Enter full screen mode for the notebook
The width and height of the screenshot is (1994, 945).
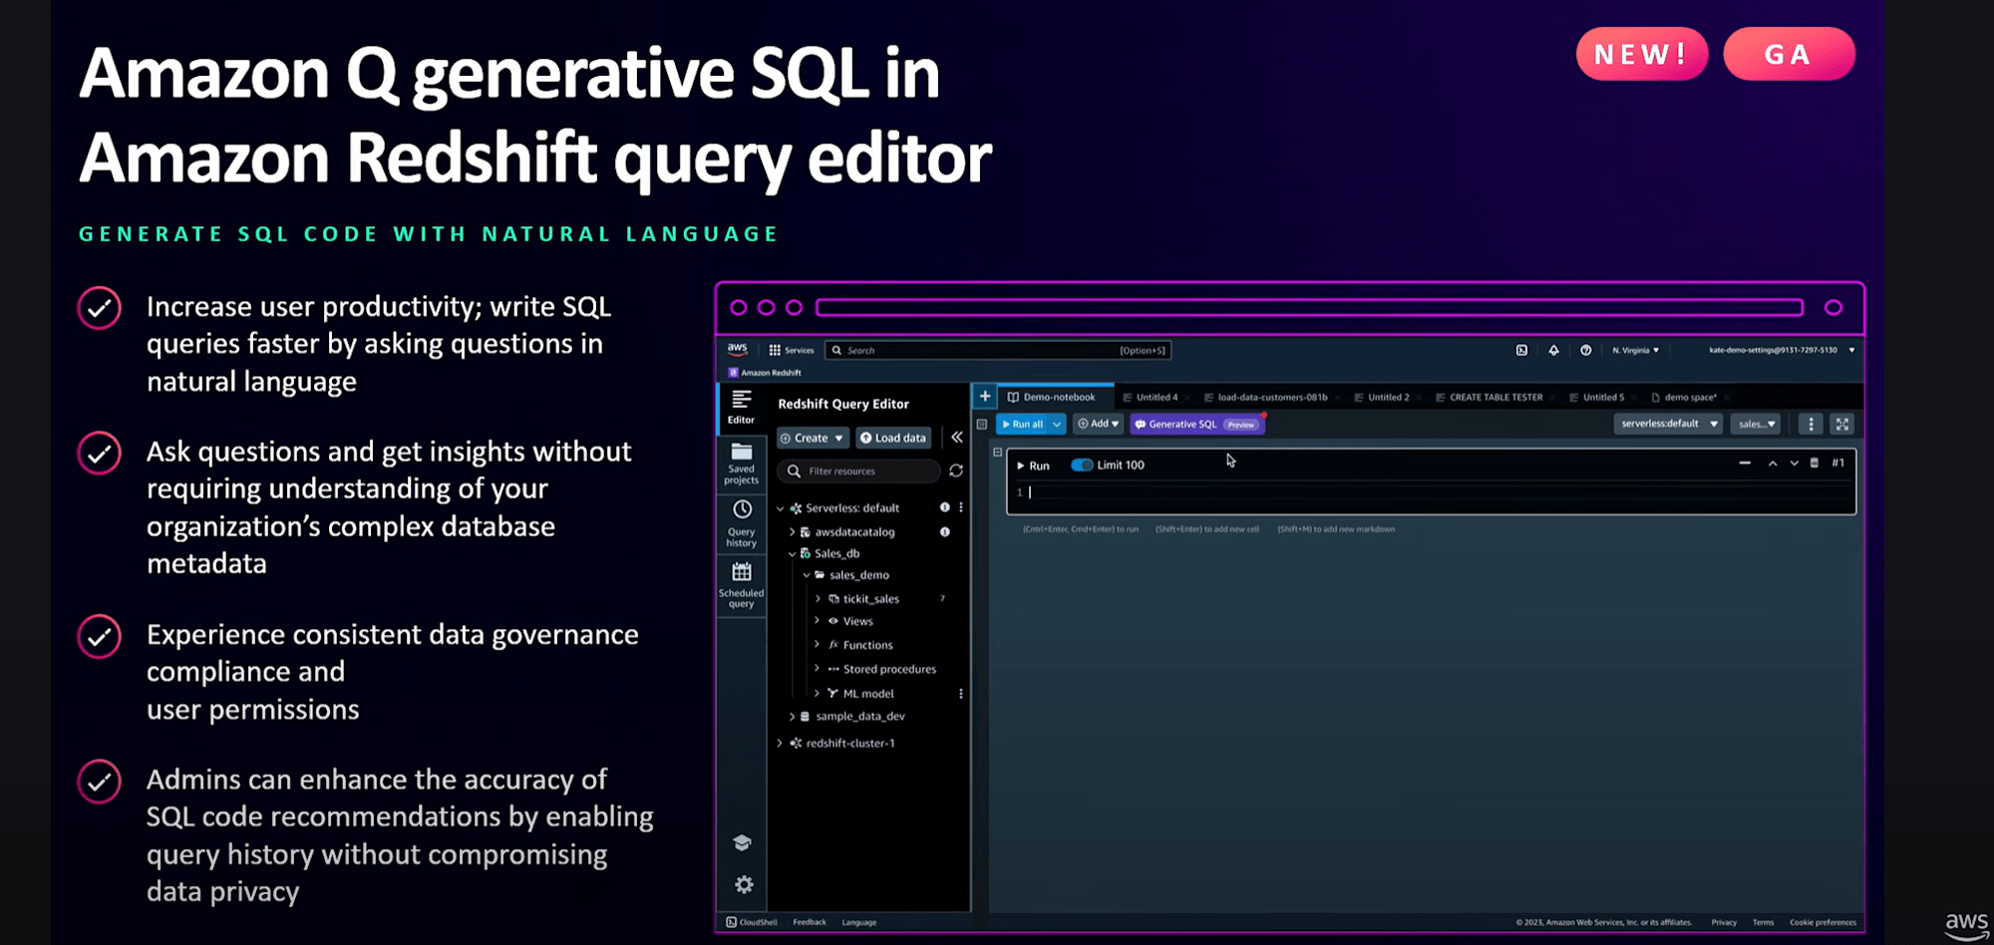(x=1841, y=425)
